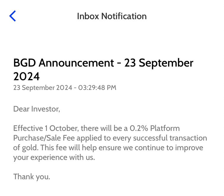The image size is (224, 196).
Task: Click the Inbox Notification header title
Action: (x=112, y=16)
